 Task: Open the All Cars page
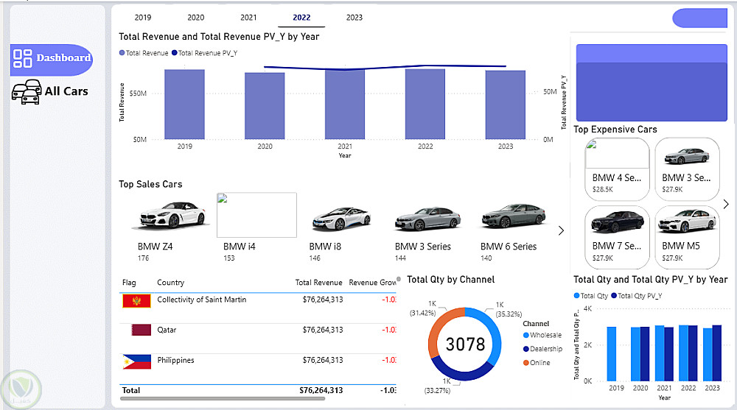(x=66, y=91)
